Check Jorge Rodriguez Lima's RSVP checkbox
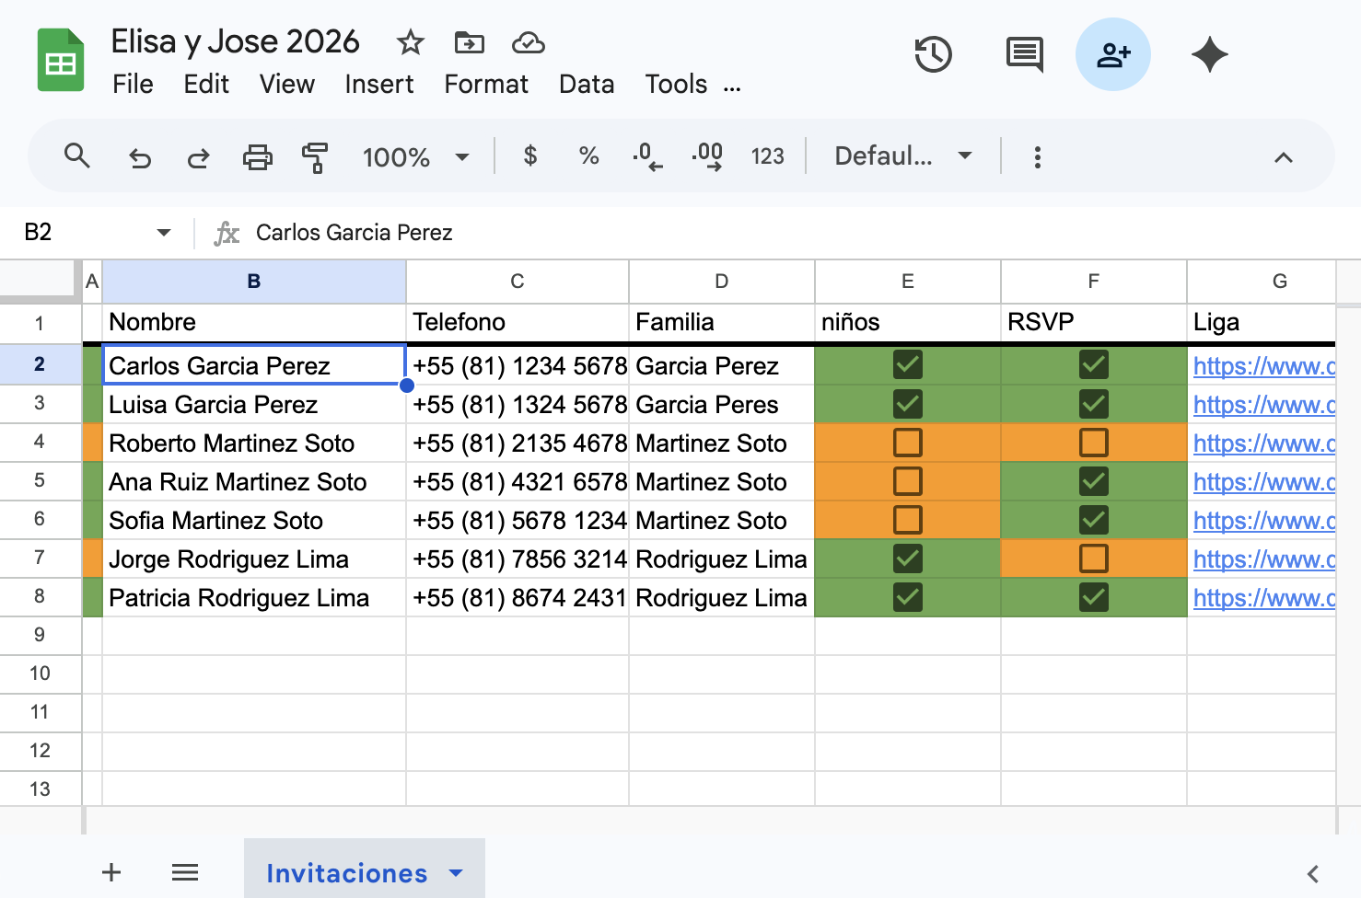 click(x=1093, y=558)
